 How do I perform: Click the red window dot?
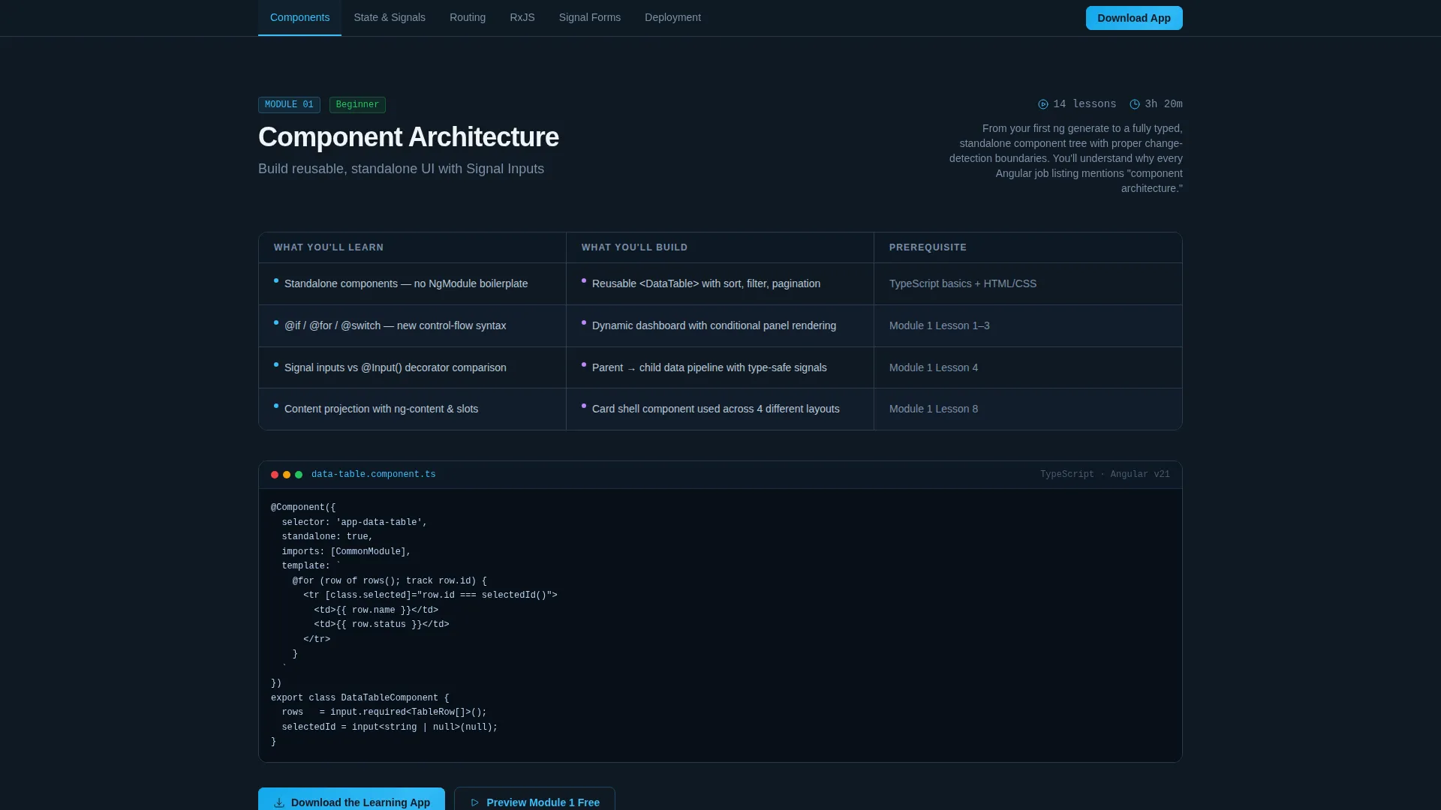[x=275, y=475]
